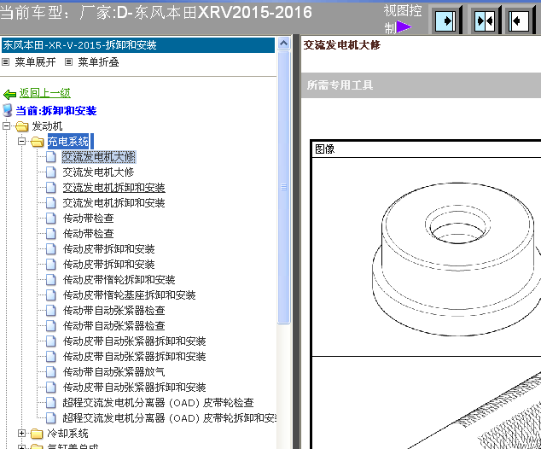Open the first 传动带自动张紧器检查 entry
Image resolution: width=541 pixels, height=449 pixels.
point(113,310)
